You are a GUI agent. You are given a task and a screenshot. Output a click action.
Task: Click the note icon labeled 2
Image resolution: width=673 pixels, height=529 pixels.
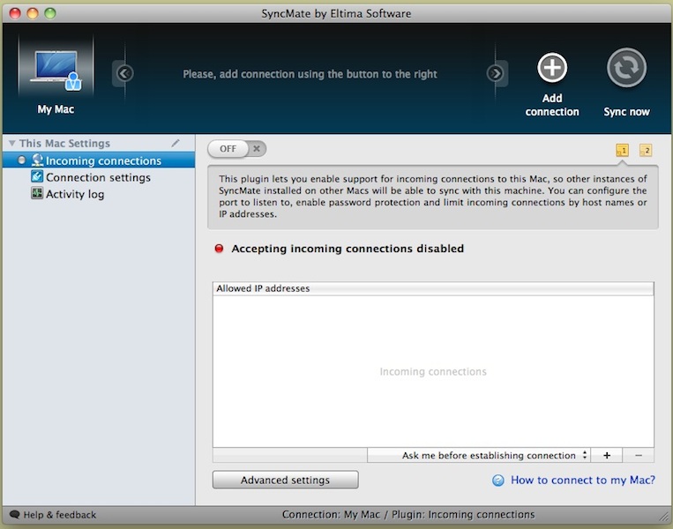pyautogui.click(x=645, y=151)
